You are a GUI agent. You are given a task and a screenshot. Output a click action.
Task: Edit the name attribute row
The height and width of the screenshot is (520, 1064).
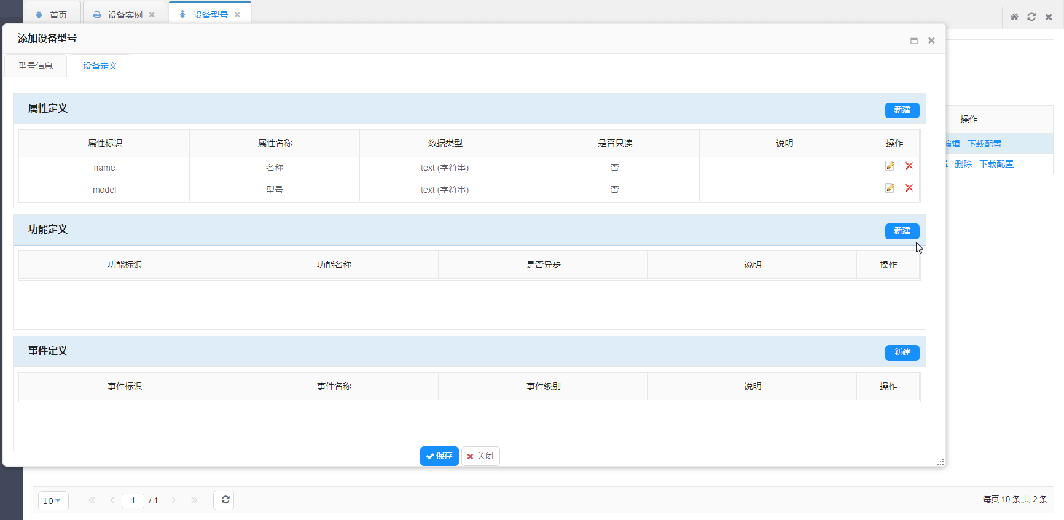point(890,166)
